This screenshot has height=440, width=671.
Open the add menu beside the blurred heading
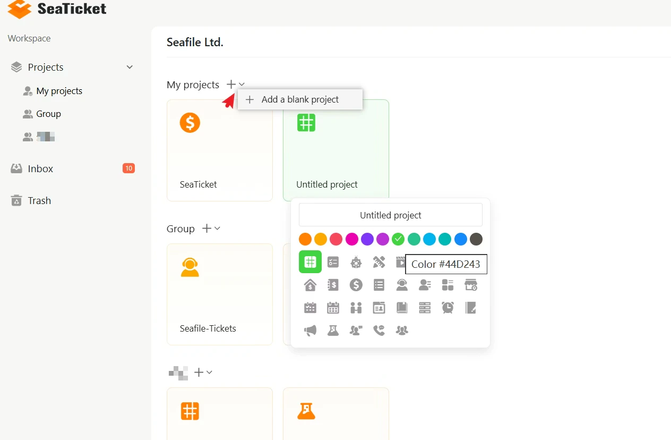(x=203, y=373)
